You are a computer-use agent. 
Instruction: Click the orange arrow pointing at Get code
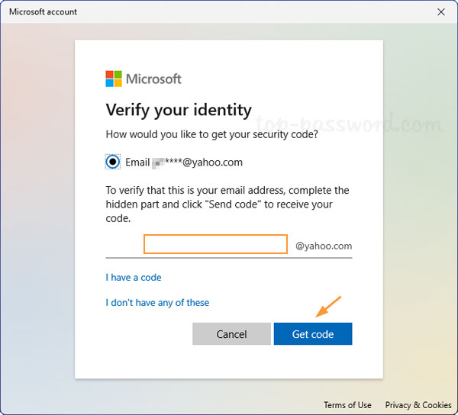click(x=329, y=306)
